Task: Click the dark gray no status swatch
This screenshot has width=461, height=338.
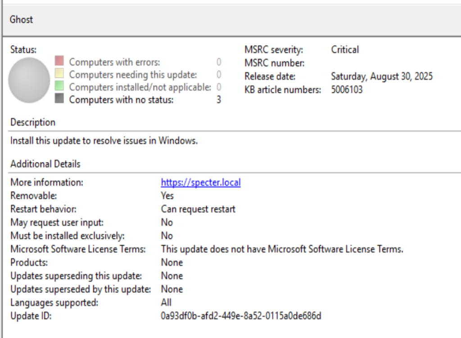Action: tap(59, 98)
